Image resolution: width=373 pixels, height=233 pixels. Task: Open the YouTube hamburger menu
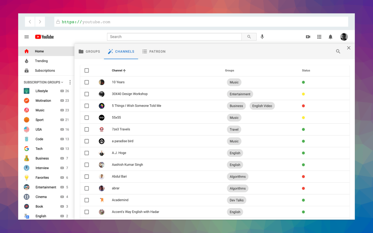coord(27,37)
